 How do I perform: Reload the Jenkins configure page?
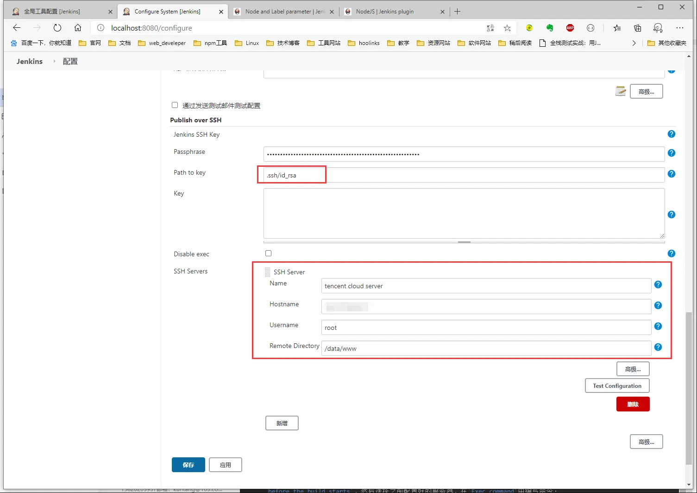[x=57, y=28]
